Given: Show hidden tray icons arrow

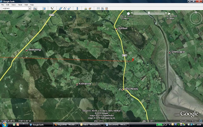Looking at the screenshot, I should pyautogui.click(x=170, y=125).
